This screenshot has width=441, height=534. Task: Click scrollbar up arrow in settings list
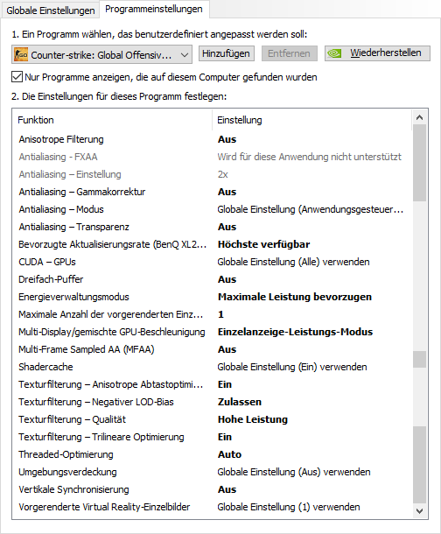(420, 117)
